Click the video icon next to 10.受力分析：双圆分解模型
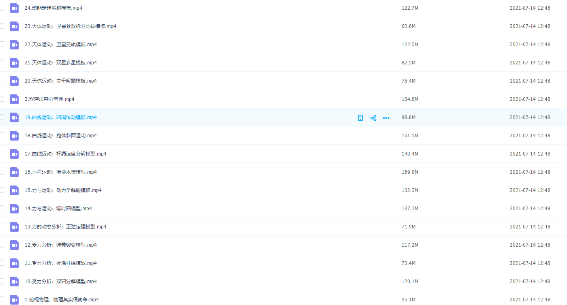Screen dimensions: 567x305 point(15,282)
